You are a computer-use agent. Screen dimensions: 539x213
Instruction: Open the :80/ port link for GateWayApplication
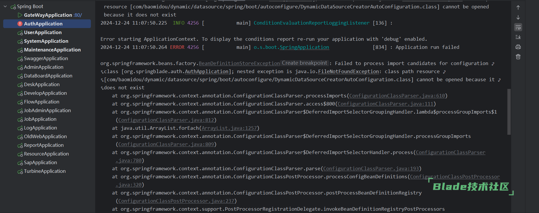tap(78, 15)
